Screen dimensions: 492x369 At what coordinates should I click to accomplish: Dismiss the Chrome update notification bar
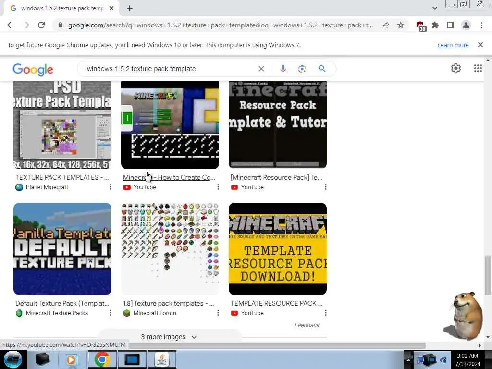click(480, 45)
